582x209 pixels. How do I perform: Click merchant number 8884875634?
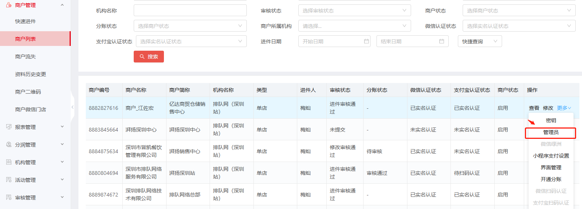[x=104, y=151]
